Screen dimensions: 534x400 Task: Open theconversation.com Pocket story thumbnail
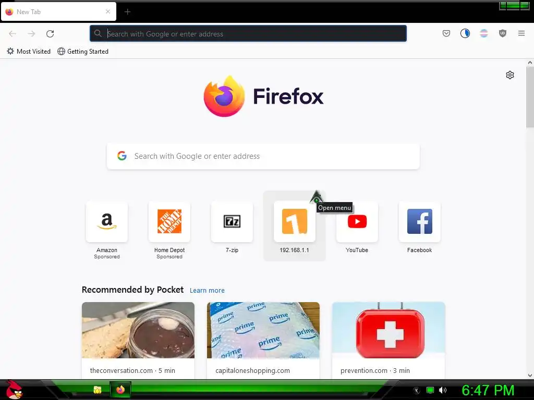(138, 330)
